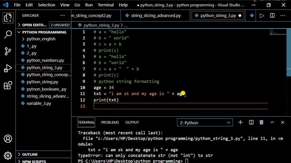Image resolution: width=291 pixels, height=163 pixels.
Task: Create a new terminal with plus icon
Action: tap(241, 122)
